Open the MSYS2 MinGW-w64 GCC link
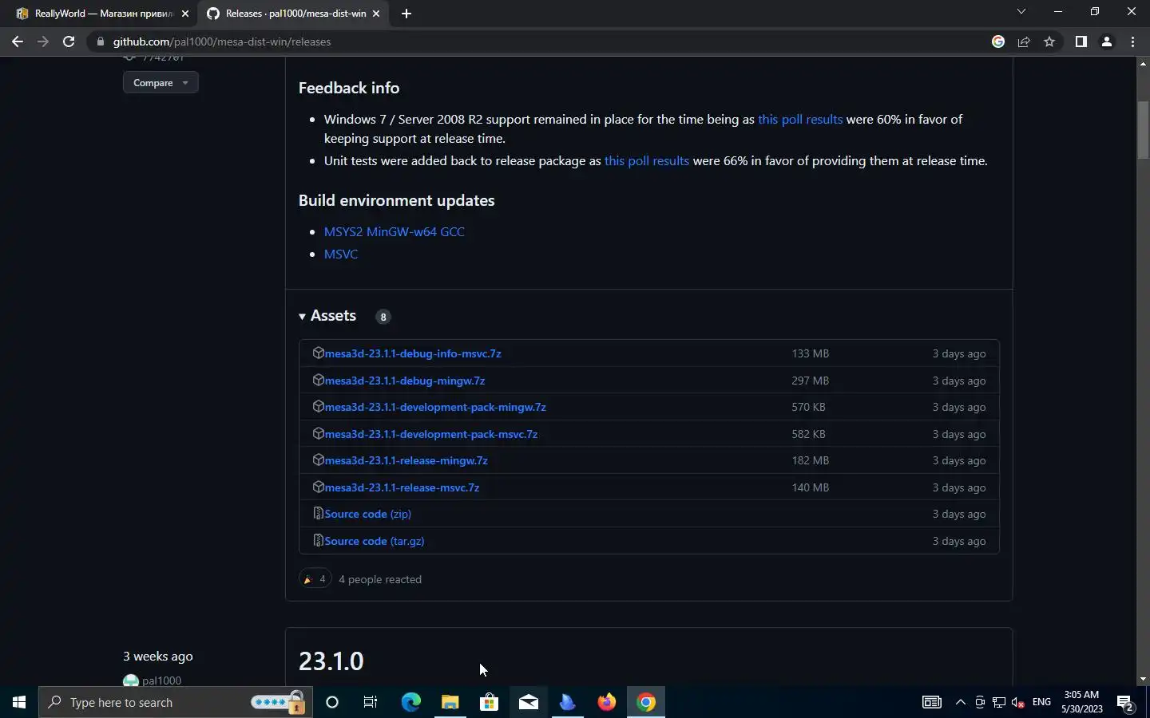 pos(395,231)
